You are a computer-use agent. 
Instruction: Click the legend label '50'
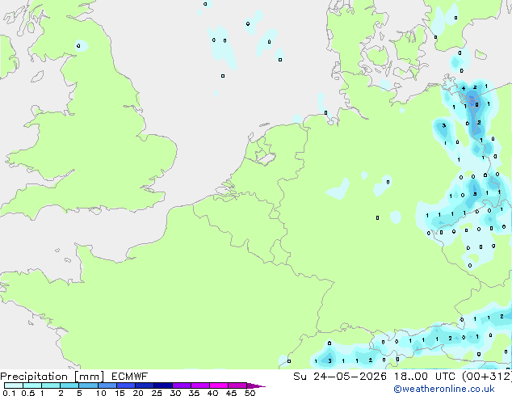(250, 393)
